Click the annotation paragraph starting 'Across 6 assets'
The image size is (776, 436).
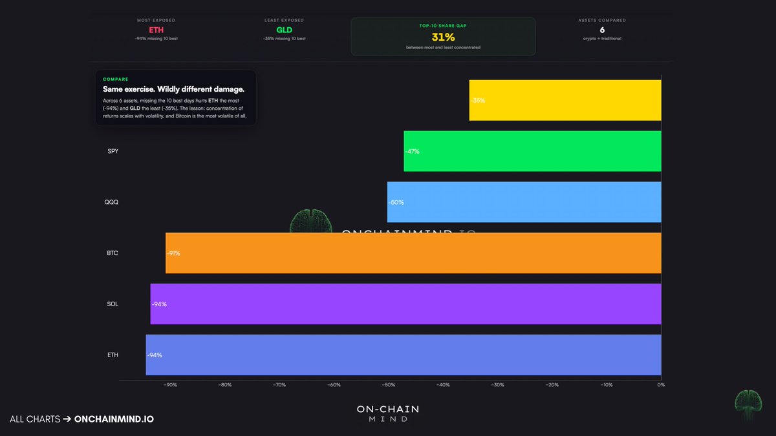pos(175,109)
